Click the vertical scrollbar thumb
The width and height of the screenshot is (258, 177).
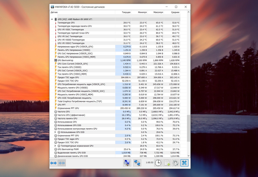pyautogui.click(x=189, y=128)
